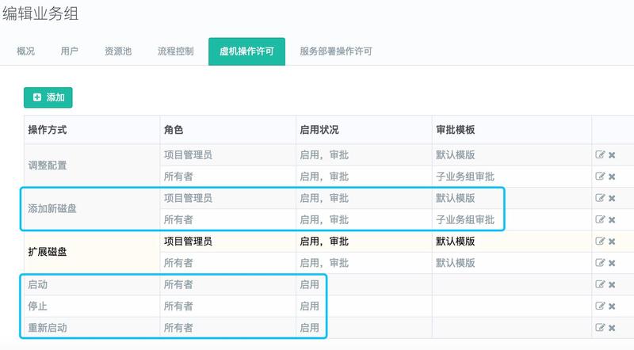Select the 停止 operation cell
The width and height of the screenshot is (634, 350).
[x=92, y=306]
